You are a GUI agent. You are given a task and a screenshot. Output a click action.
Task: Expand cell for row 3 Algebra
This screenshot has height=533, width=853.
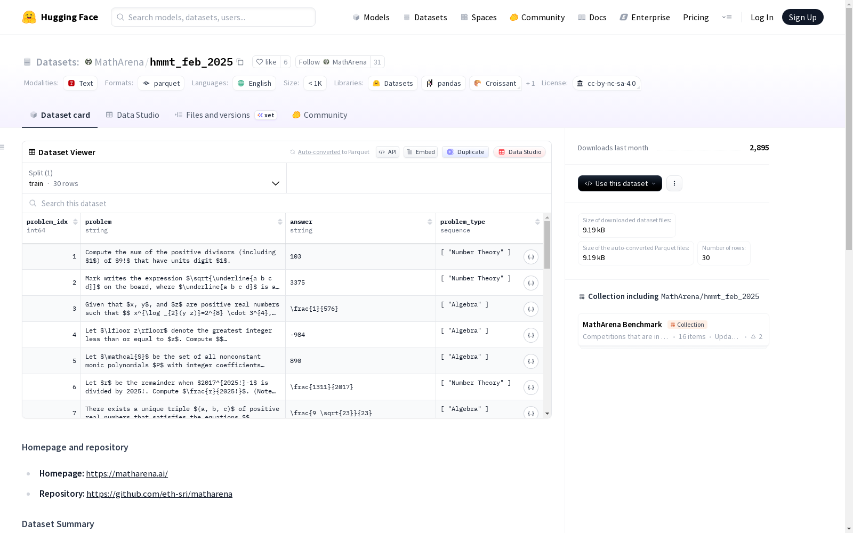click(531, 309)
